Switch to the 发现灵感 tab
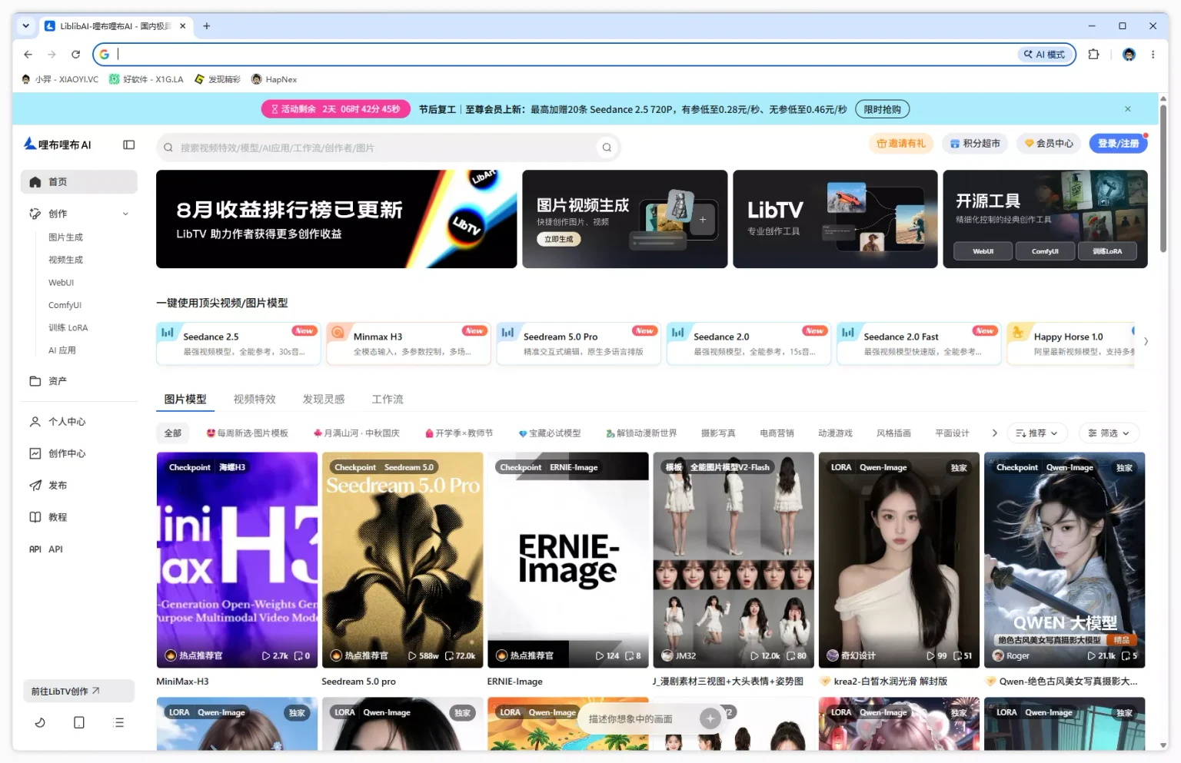1181x763 pixels. tap(324, 400)
